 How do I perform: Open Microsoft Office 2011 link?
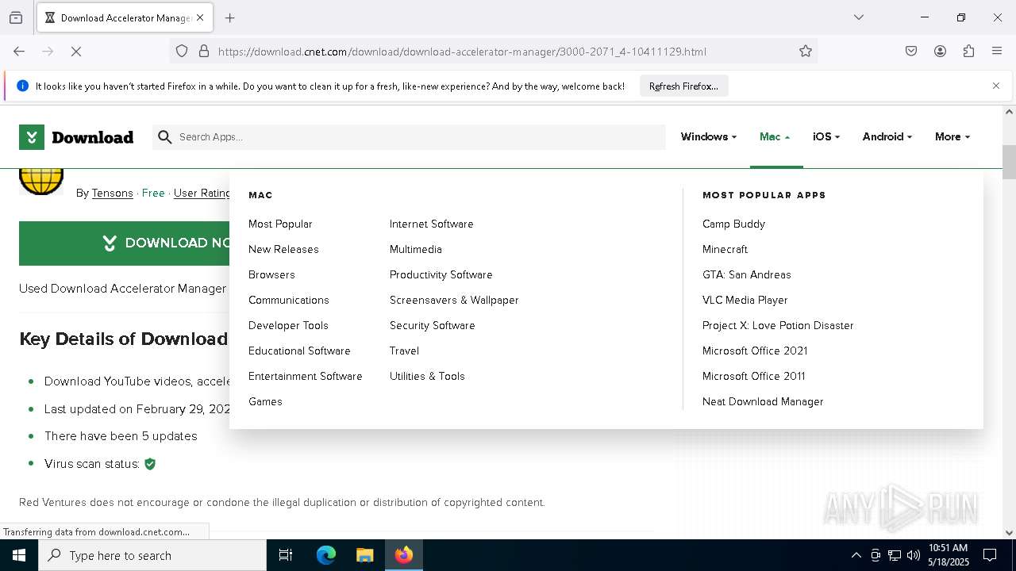point(753,376)
